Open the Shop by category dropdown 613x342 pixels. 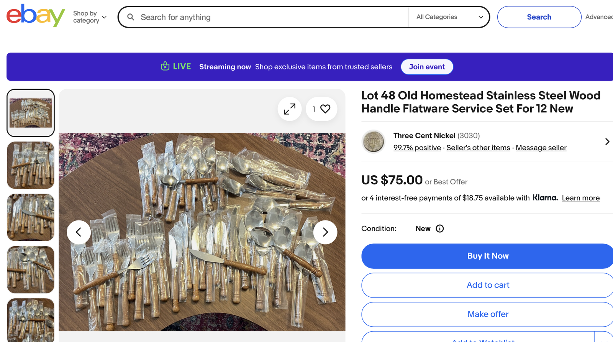(90, 17)
